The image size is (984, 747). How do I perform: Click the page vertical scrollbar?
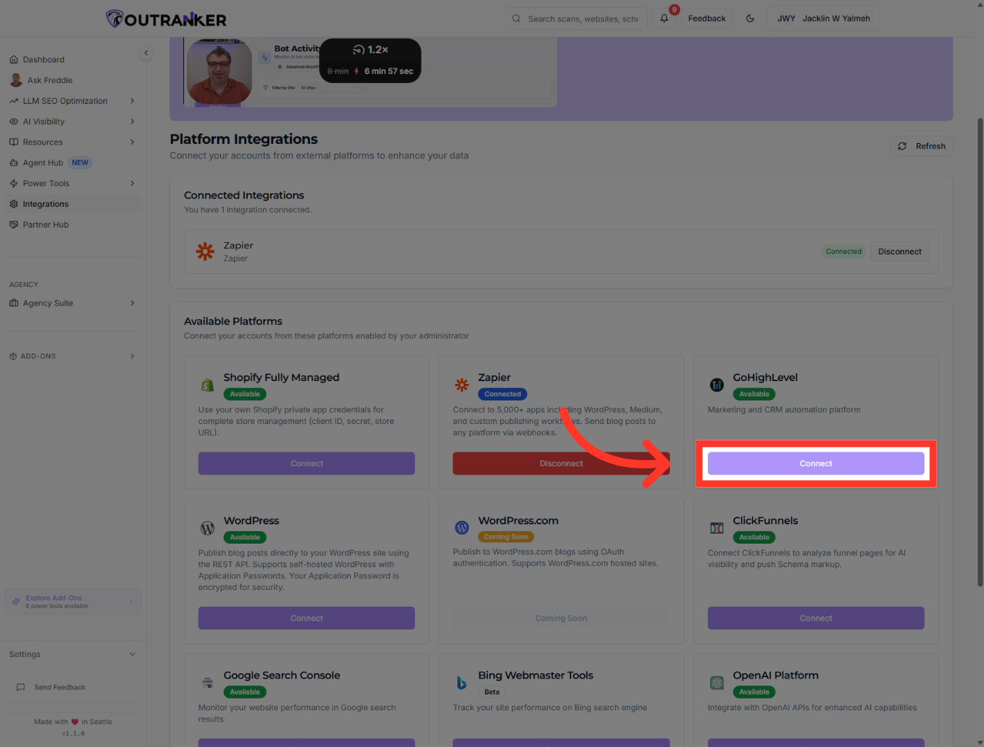pos(980,353)
